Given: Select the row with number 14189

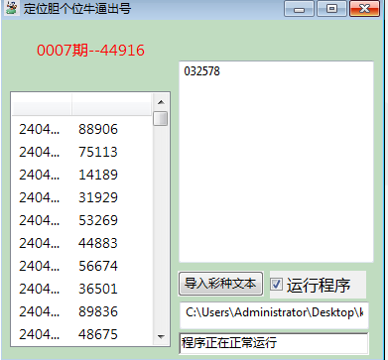Looking at the screenshot, I should [x=81, y=175].
